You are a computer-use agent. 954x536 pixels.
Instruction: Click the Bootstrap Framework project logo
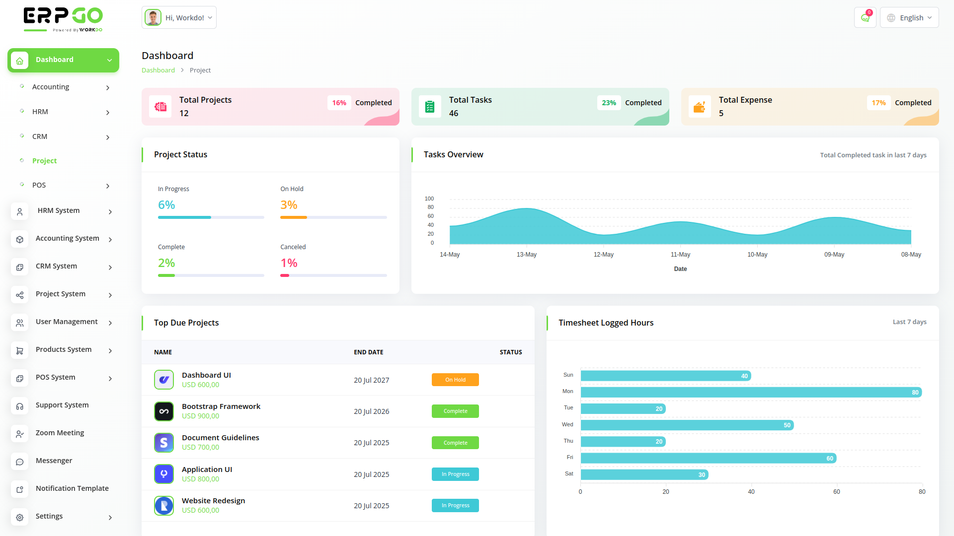point(164,411)
